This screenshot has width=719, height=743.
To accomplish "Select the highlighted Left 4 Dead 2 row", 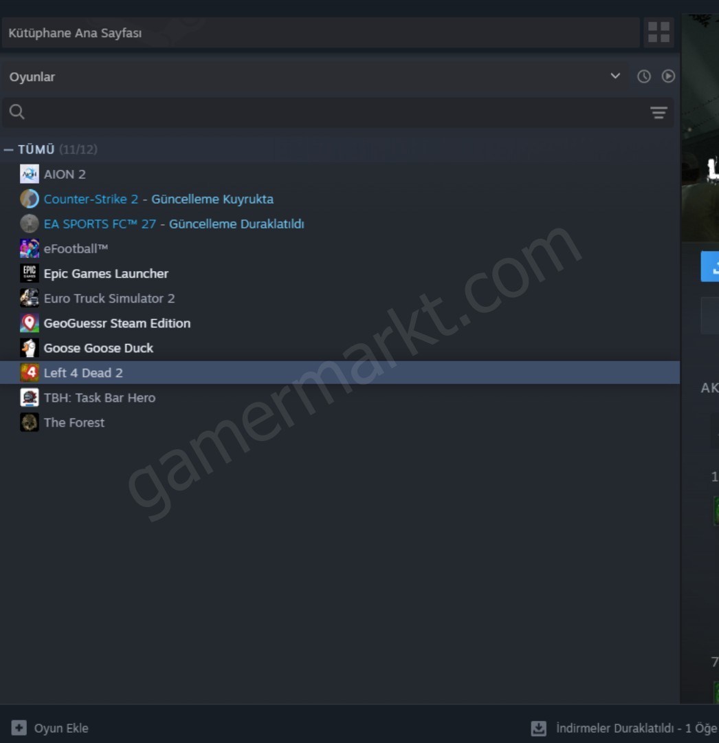I will click(340, 373).
